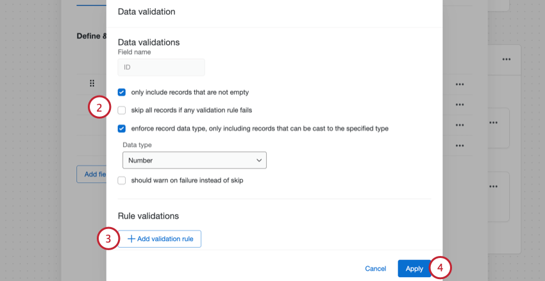This screenshot has width=545, height=281.
Task: Expand the Data type dropdown showing Number
Action: (194, 160)
